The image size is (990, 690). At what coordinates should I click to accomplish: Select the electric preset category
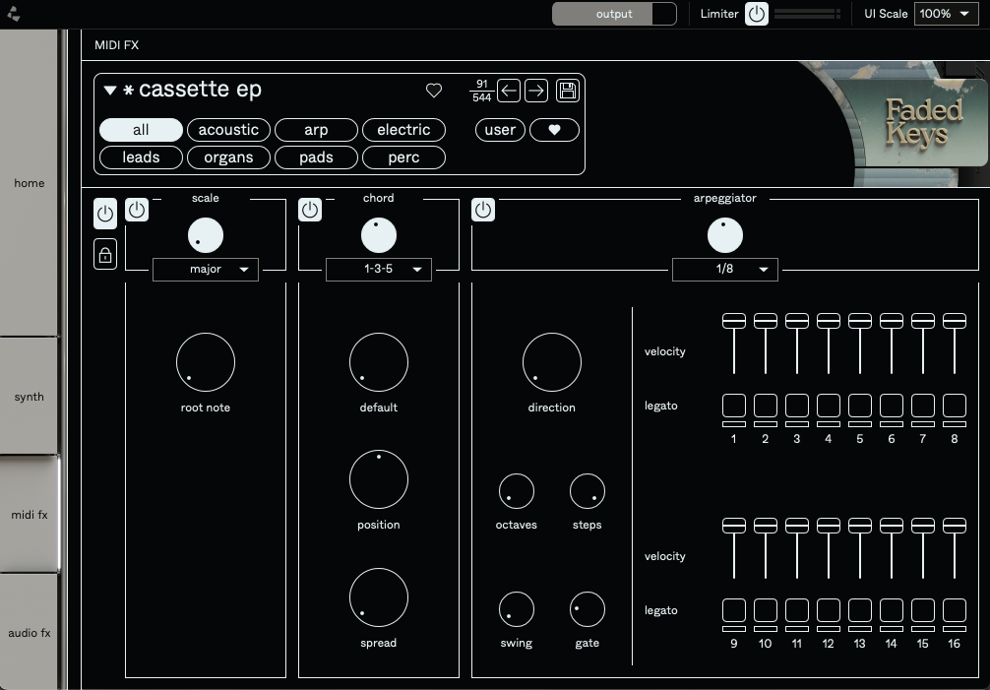(x=404, y=130)
